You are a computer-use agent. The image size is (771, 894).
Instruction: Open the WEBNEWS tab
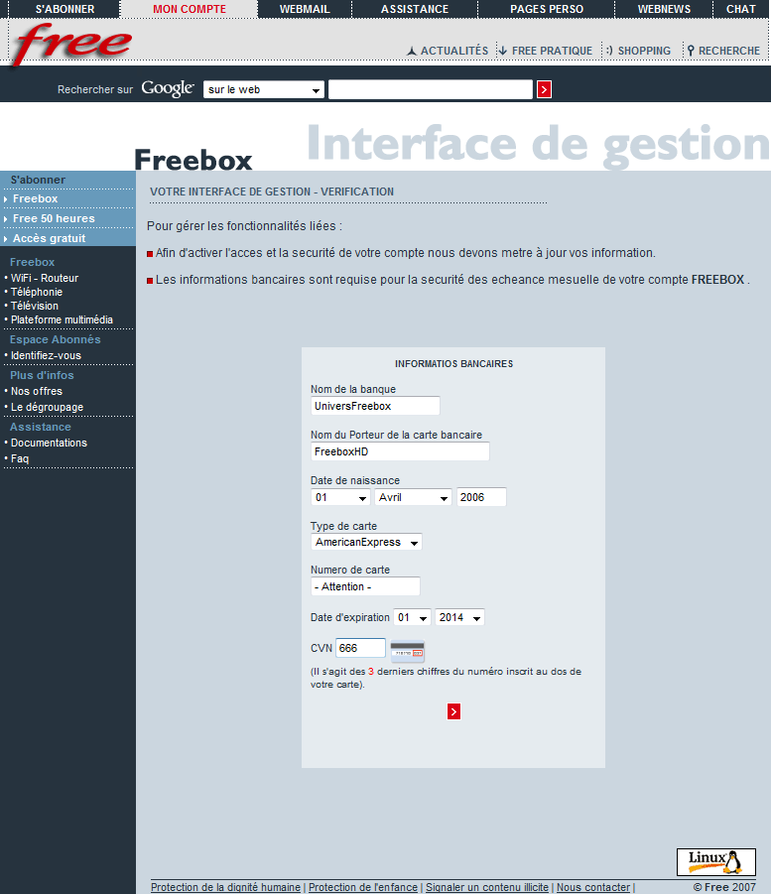[664, 9]
